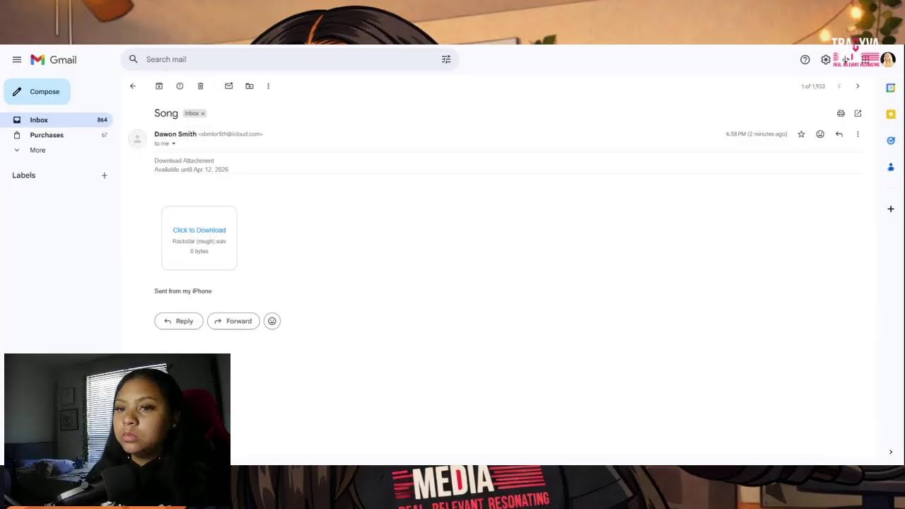Click the Song subject title
The image size is (905, 509).
[x=166, y=113]
